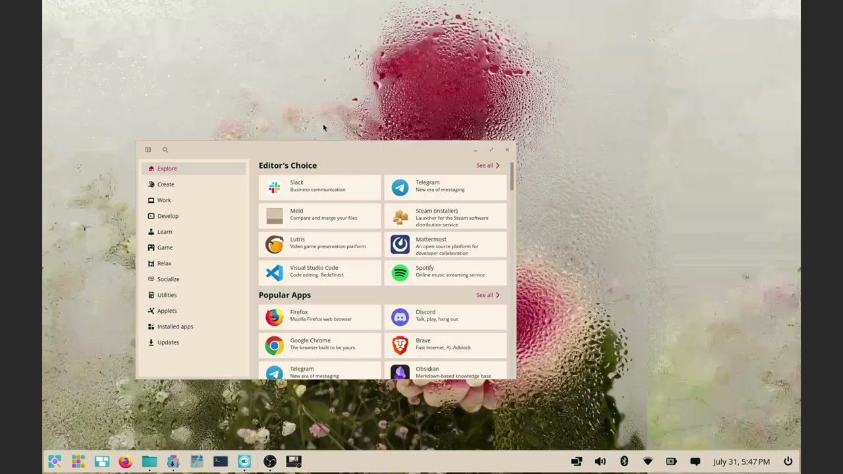Click Google Chrome app tile
The image size is (843, 474).
(319, 345)
